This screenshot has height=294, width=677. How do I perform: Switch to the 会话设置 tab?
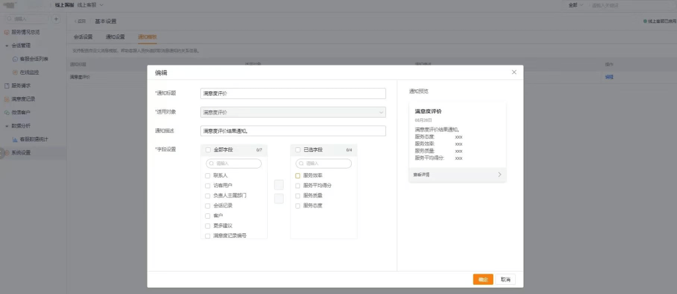tap(83, 37)
